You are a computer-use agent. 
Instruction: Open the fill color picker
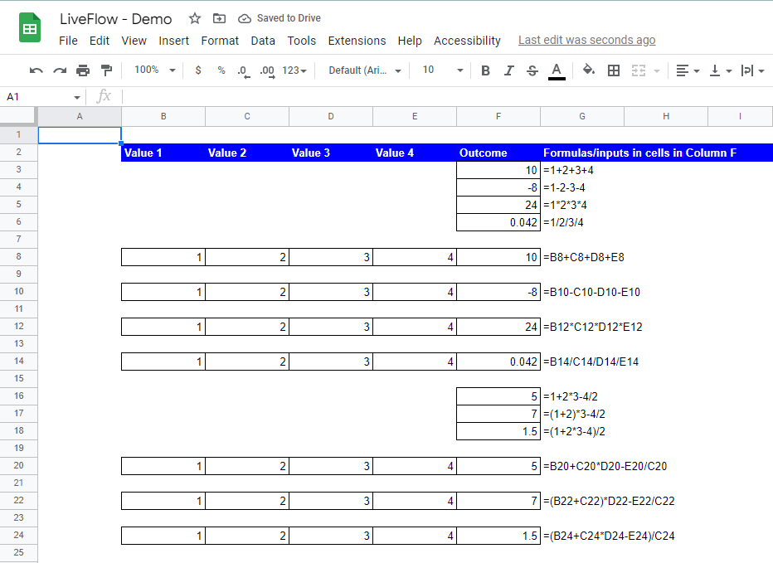(x=589, y=70)
